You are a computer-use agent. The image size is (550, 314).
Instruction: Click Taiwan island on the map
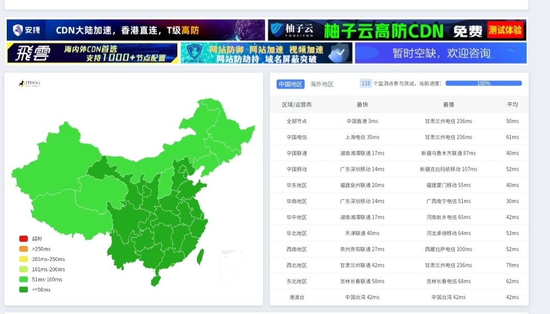[x=200, y=257]
